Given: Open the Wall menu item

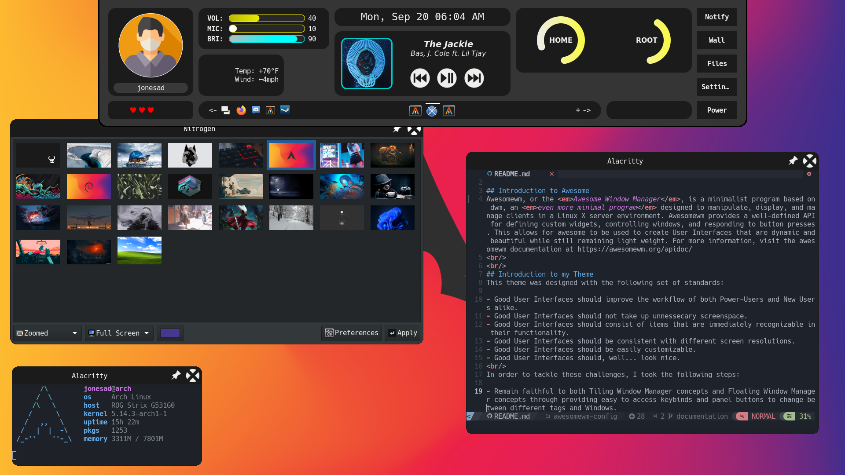Looking at the screenshot, I should pos(716,40).
